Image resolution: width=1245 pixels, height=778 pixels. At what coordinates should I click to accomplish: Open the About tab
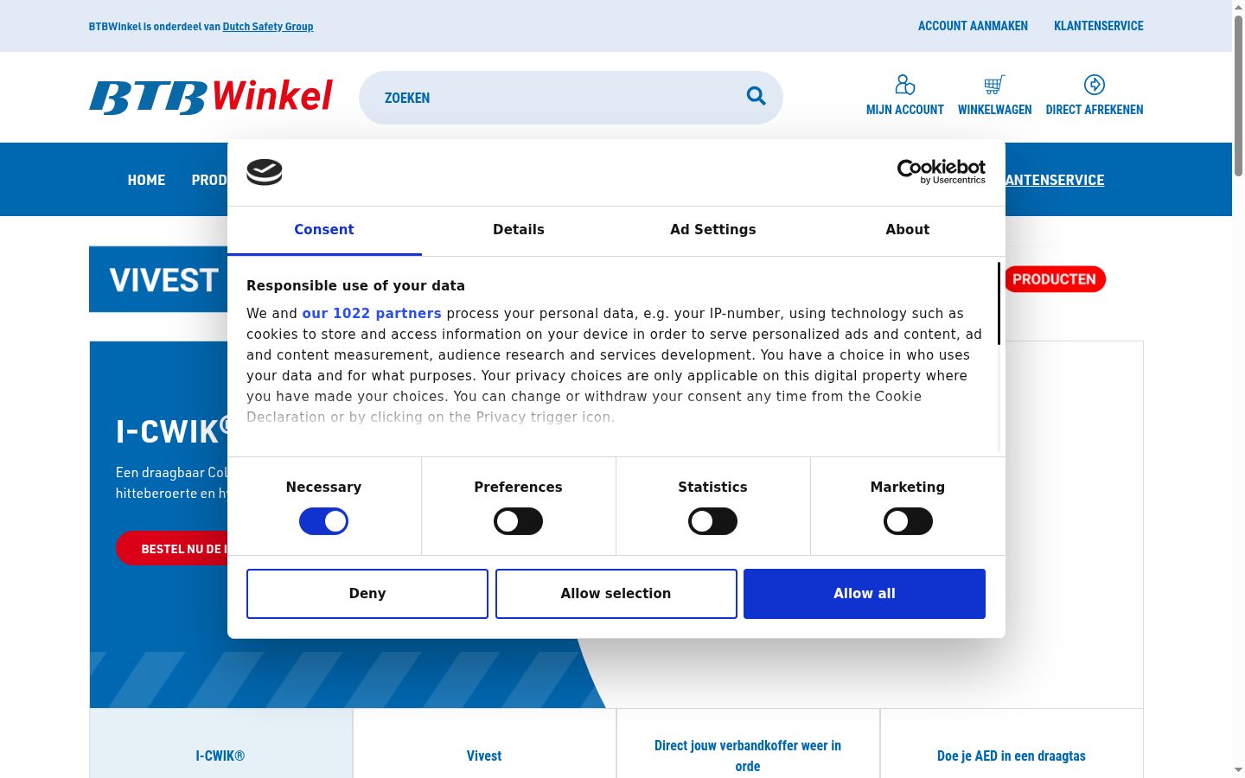[x=908, y=230]
